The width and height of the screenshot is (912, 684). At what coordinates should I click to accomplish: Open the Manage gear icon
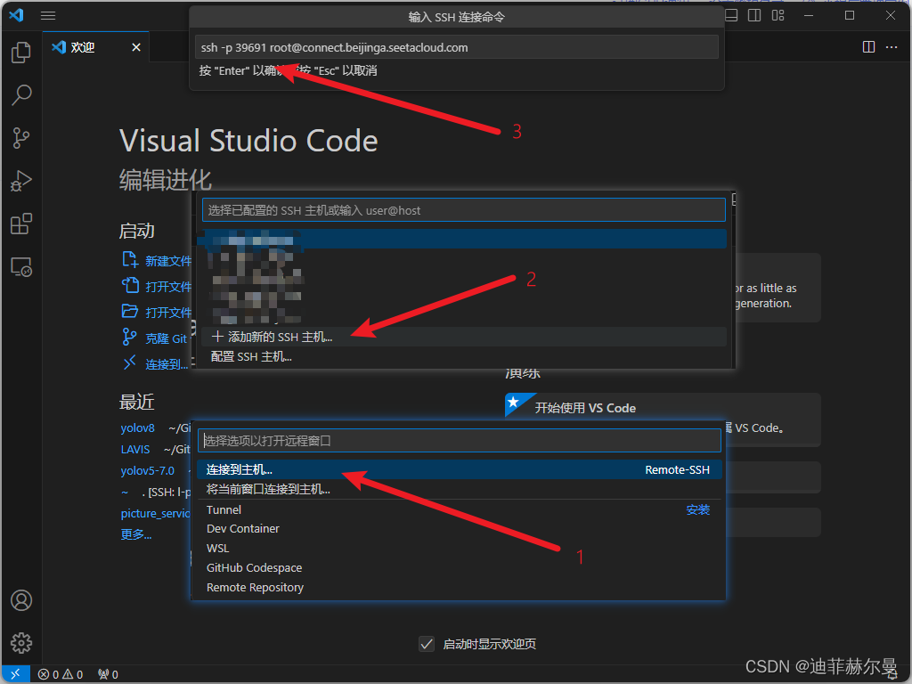coord(21,643)
